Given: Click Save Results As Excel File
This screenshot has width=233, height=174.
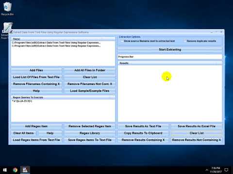Looking at the screenshot, I should point(197,126).
